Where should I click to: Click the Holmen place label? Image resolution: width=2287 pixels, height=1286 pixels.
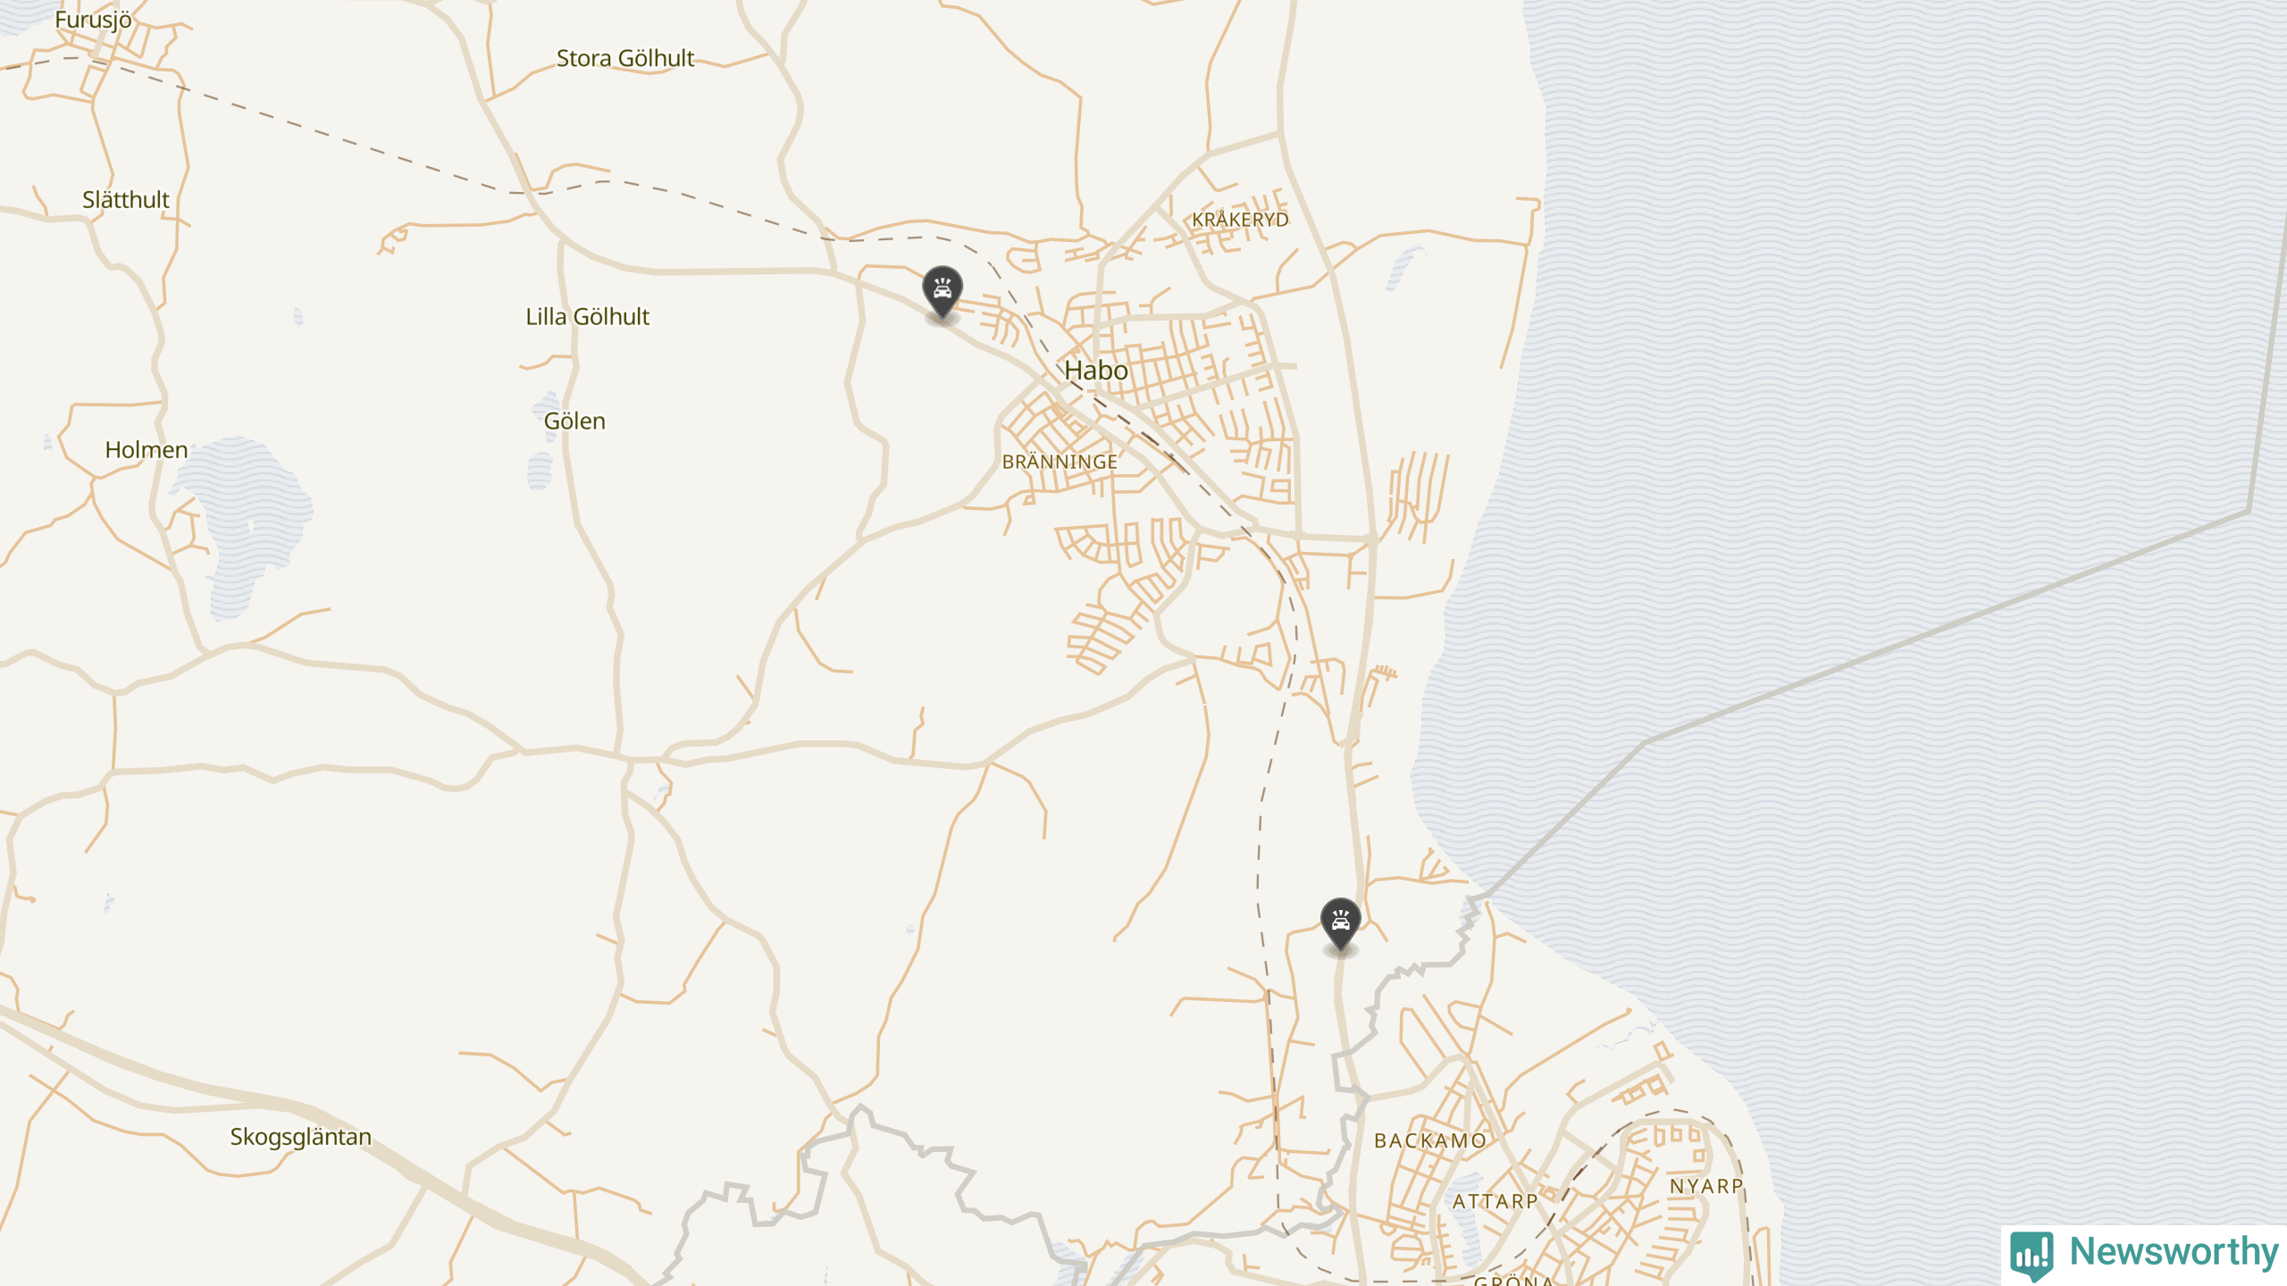[147, 450]
